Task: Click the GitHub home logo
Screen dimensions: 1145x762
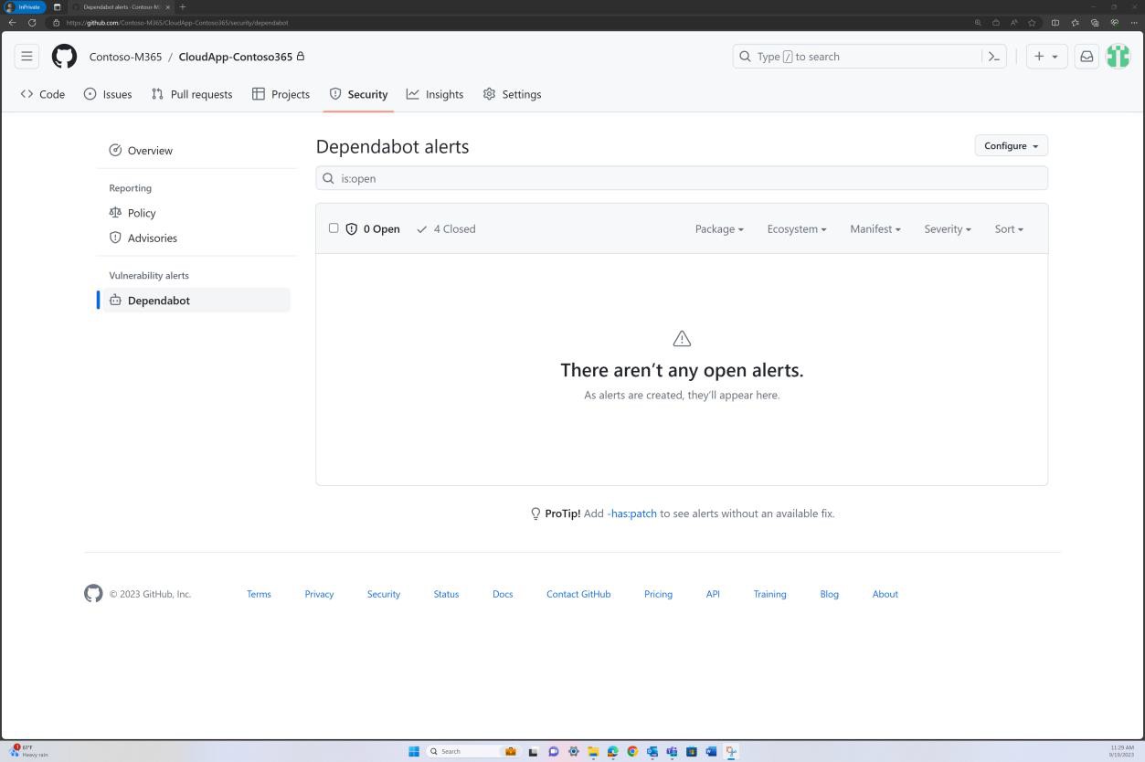Action: pos(64,56)
